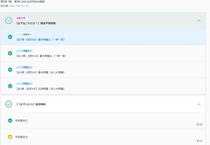Image resolution: width=210 pixels, height=145 pixels.
Task: Collapse the 厳選予想問題 section with its chevron
Action: click(x=199, y=21)
